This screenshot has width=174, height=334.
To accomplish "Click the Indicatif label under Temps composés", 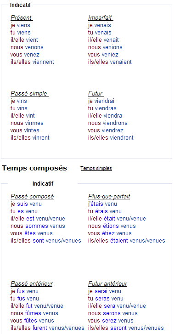I will [x=43, y=184].
